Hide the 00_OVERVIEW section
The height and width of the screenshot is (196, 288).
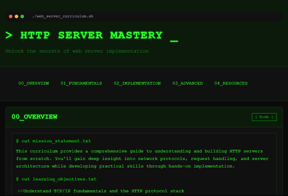pyautogui.click(x=264, y=117)
